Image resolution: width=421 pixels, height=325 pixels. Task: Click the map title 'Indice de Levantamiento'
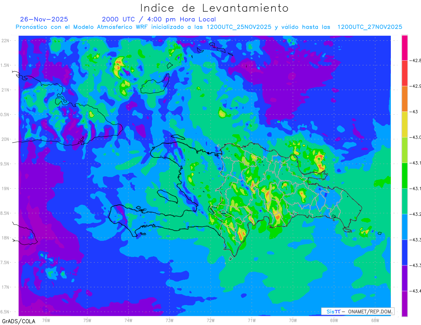[214, 8]
